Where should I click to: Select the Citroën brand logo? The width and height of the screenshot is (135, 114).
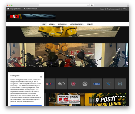point(120,84)
